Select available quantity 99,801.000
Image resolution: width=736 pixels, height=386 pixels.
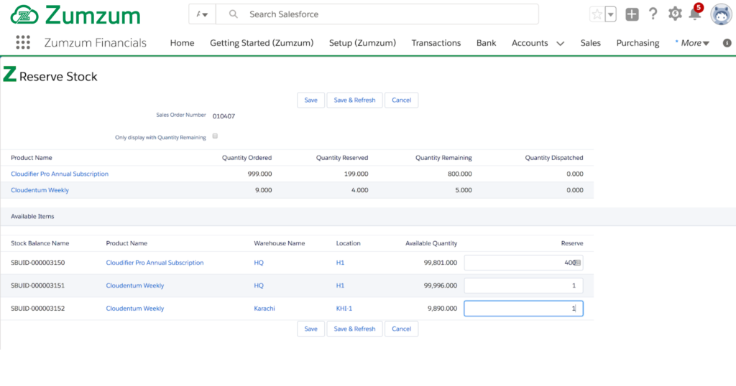(x=441, y=263)
